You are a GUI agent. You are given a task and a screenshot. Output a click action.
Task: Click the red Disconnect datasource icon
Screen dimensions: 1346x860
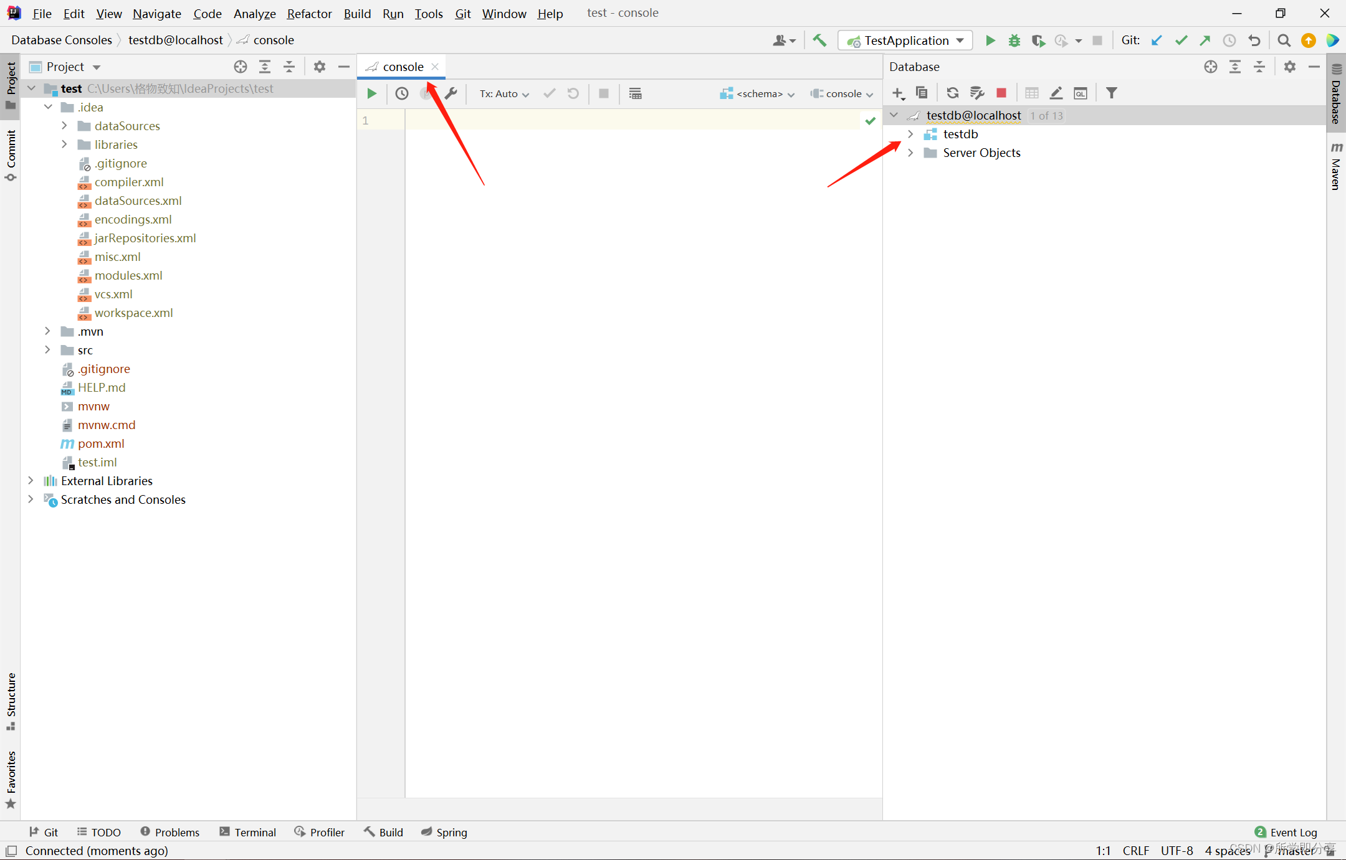[x=1001, y=93]
